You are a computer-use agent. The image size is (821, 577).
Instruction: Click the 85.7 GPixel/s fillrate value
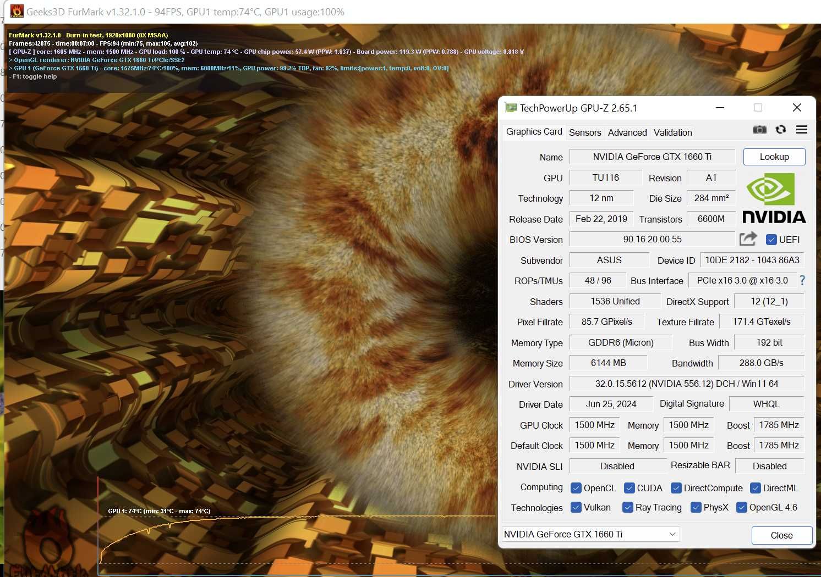[x=606, y=321]
